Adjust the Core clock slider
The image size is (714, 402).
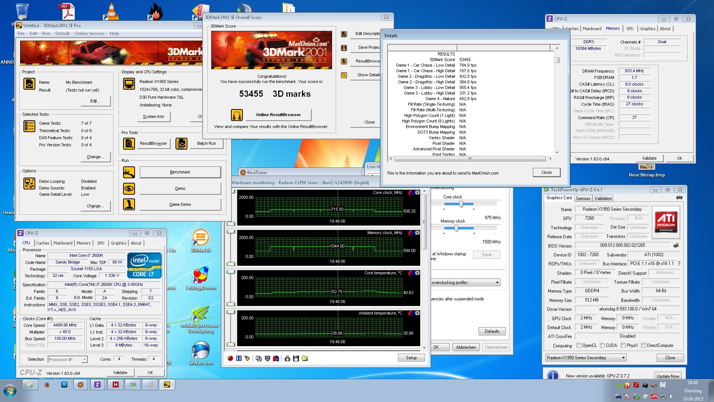click(461, 204)
